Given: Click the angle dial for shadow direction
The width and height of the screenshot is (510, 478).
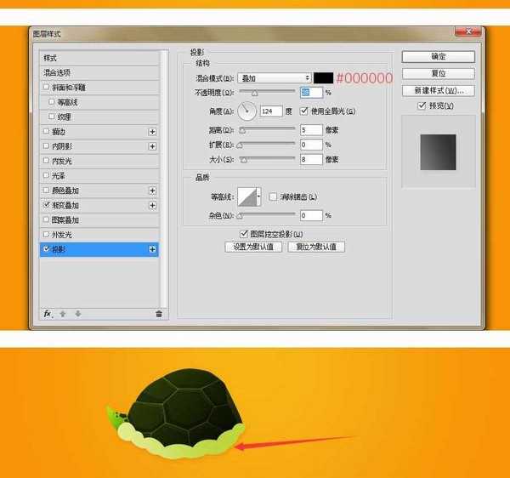Looking at the screenshot, I should (247, 111).
